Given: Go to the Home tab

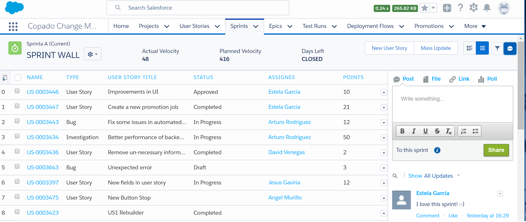Looking at the screenshot, I should (x=121, y=26).
